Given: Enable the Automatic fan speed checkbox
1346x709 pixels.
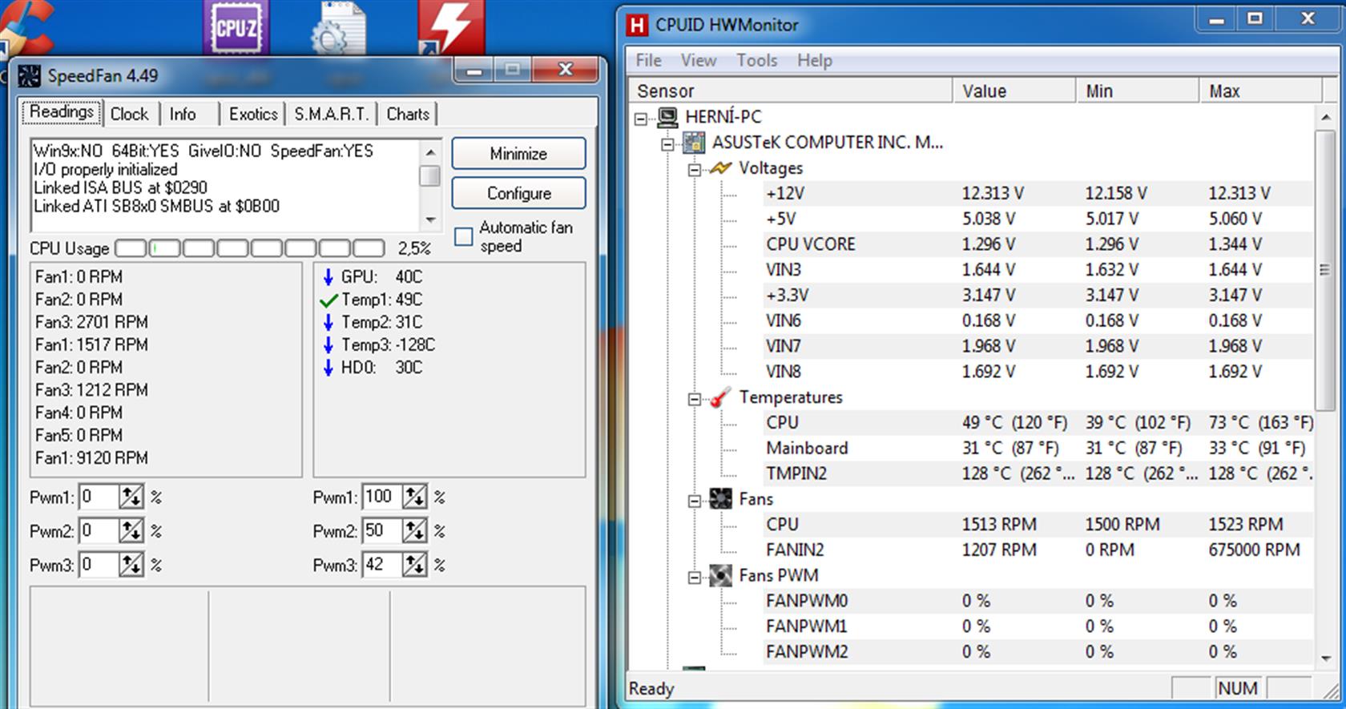Looking at the screenshot, I should [464, 236].
